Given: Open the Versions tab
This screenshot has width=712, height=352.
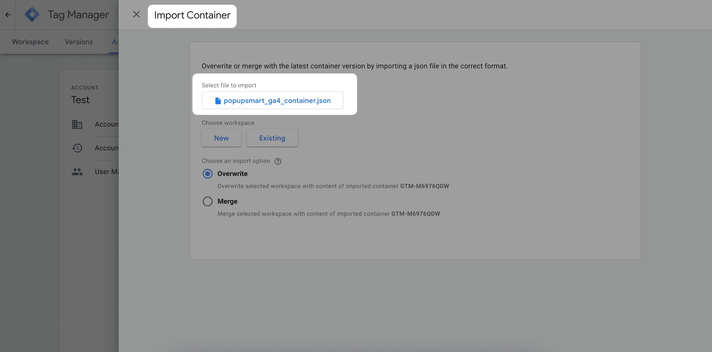Looking at the screenshot, I should 79,42.
